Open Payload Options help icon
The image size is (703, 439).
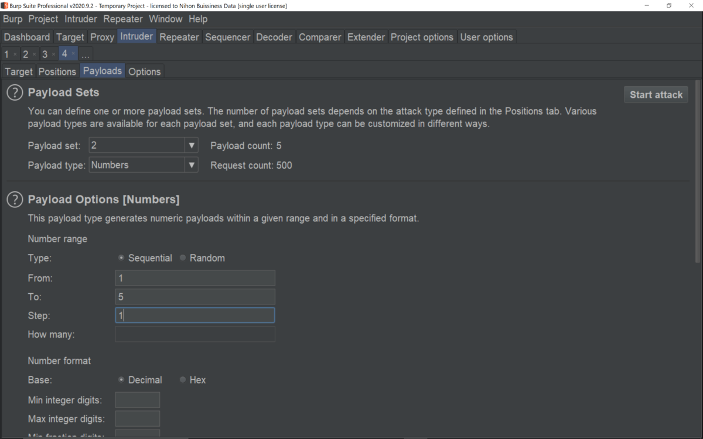[x=15, y=200]
